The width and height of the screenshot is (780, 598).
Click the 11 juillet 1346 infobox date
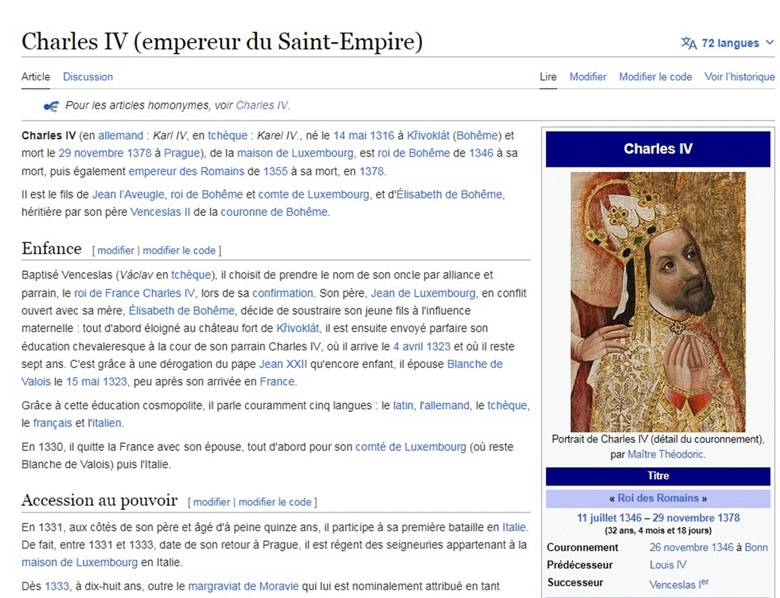609,518
